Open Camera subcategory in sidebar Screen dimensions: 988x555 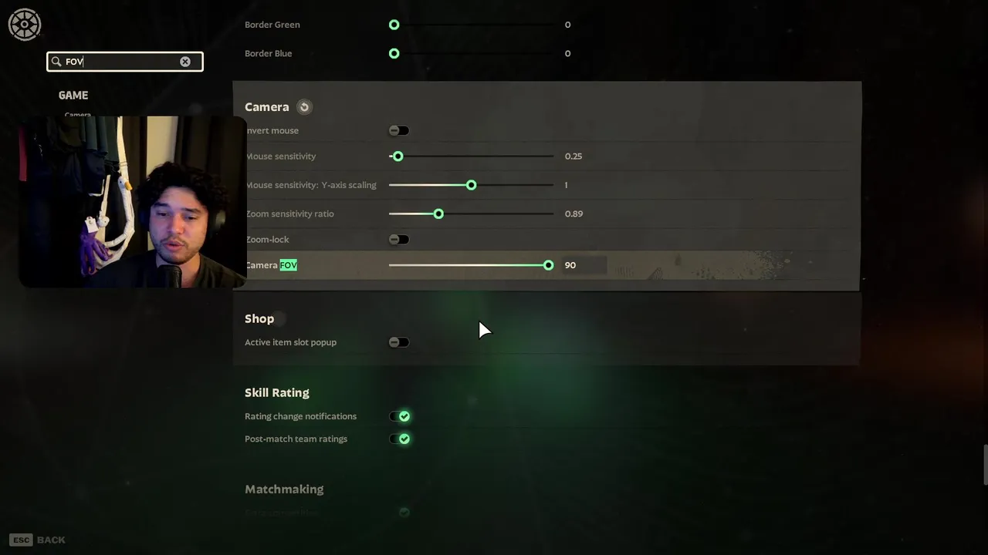(x=77, y=115)
